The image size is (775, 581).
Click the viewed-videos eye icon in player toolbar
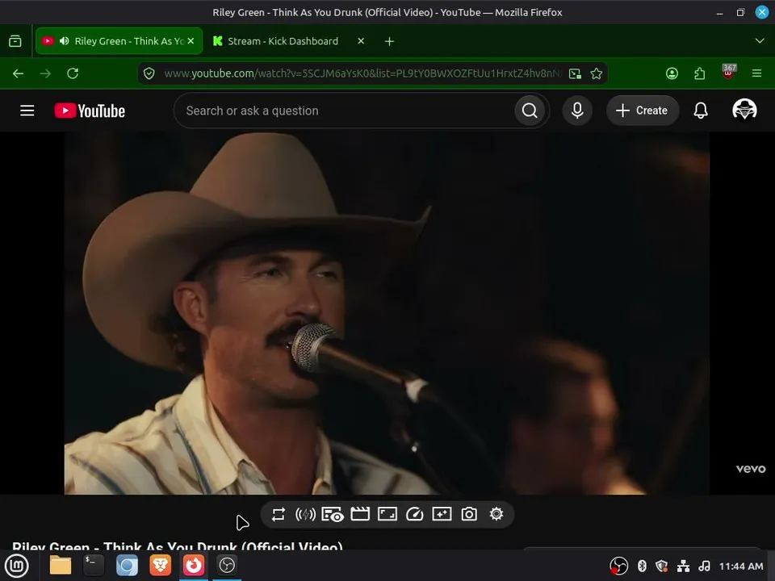333,514
